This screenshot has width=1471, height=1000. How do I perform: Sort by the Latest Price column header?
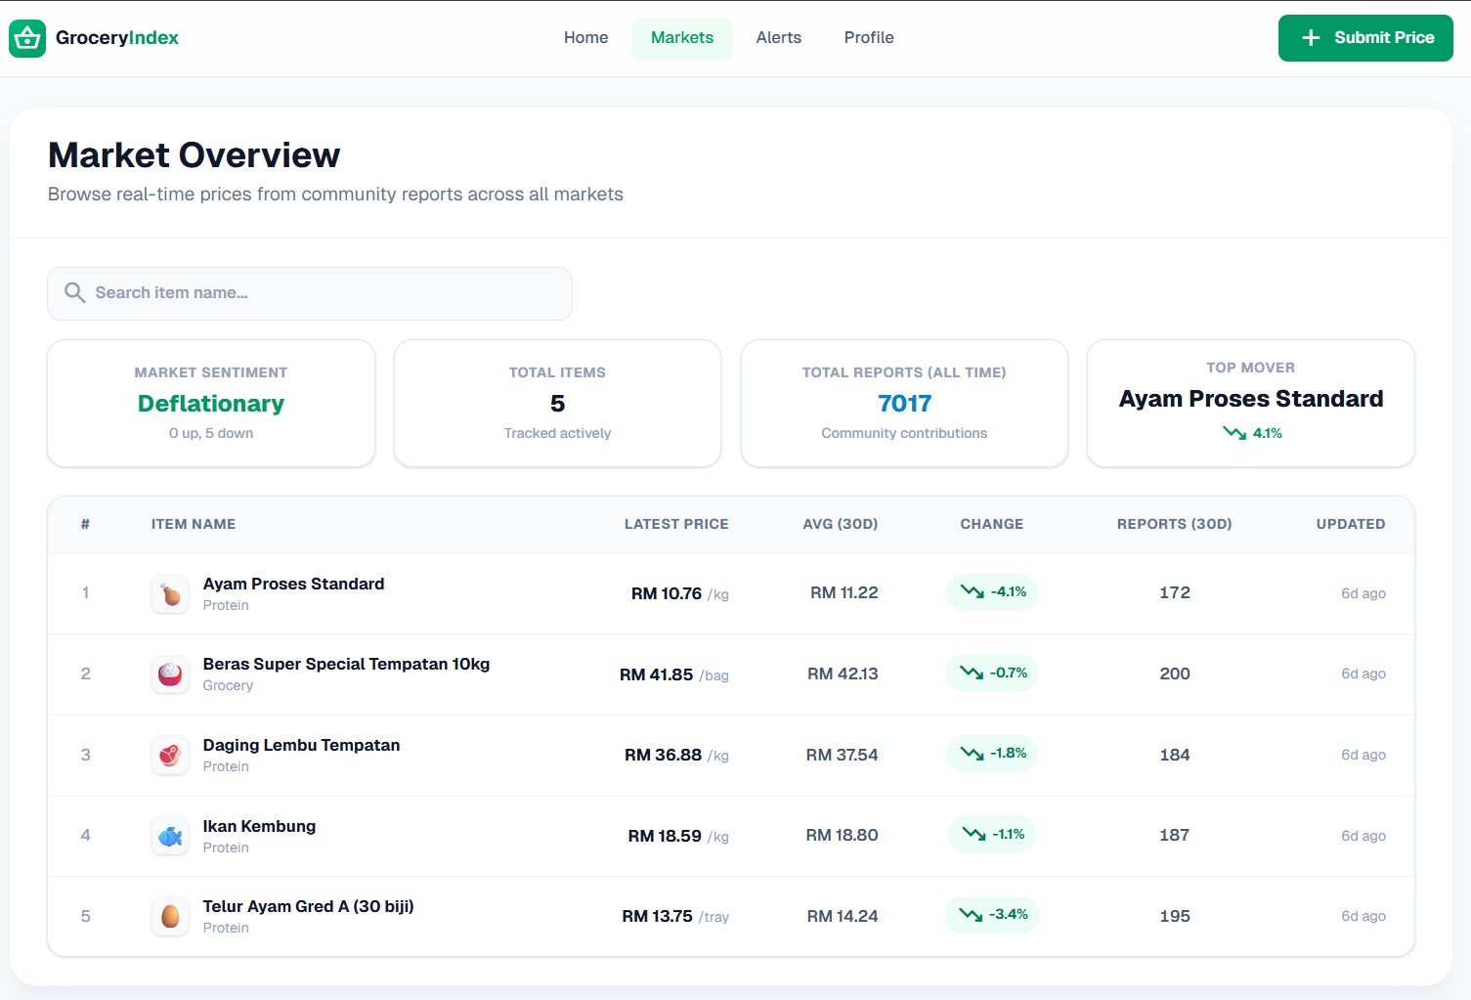click(x=675, y=524)
